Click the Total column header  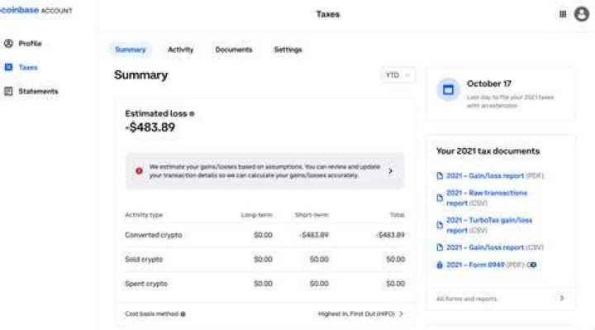pyautogui.click(x=397, y=215)
